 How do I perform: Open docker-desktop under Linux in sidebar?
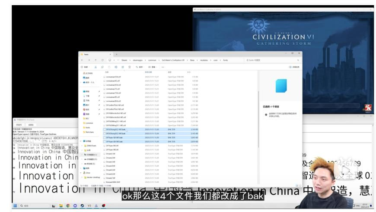tap(92, 178)
